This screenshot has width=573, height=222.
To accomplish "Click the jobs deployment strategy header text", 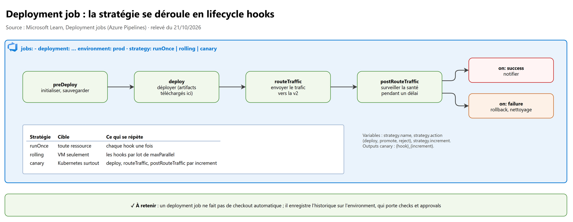I will pos(119,49).
